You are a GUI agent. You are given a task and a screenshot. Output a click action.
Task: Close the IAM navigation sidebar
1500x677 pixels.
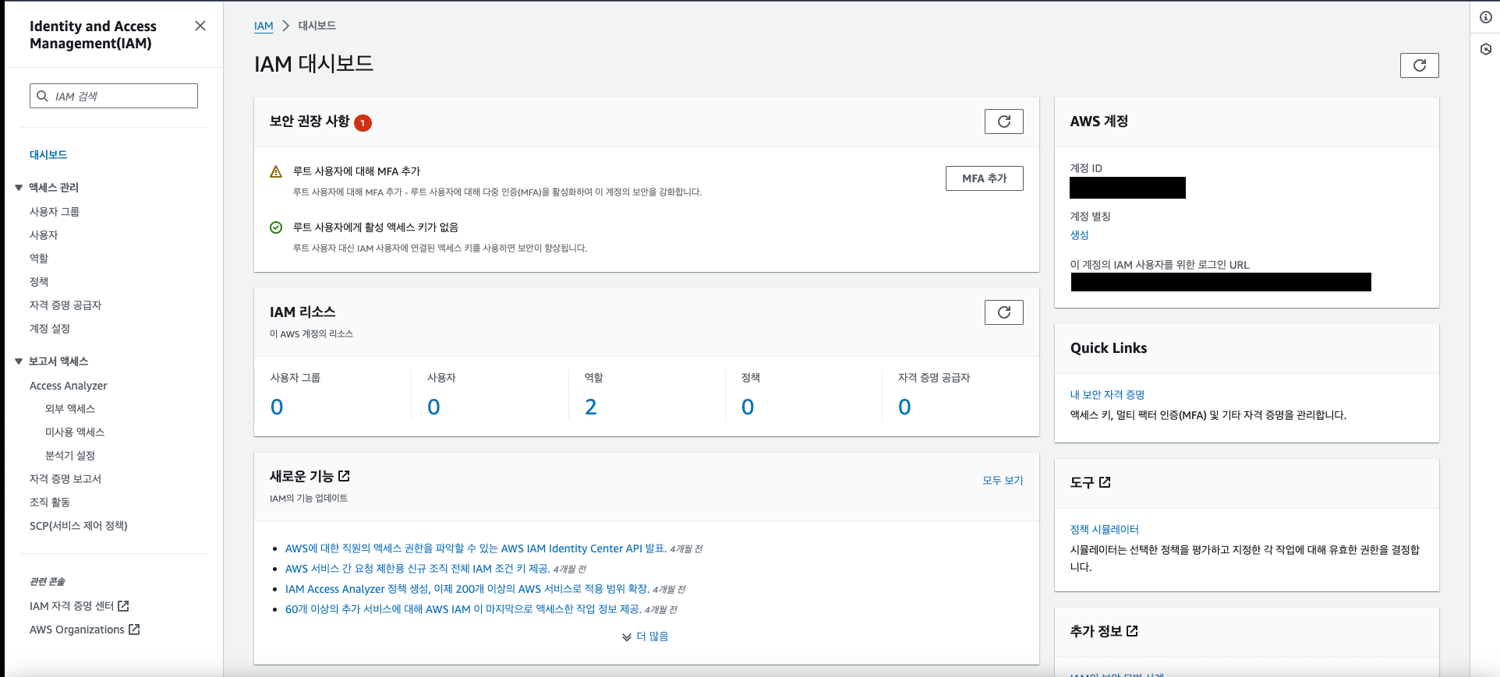coord(200,26)
